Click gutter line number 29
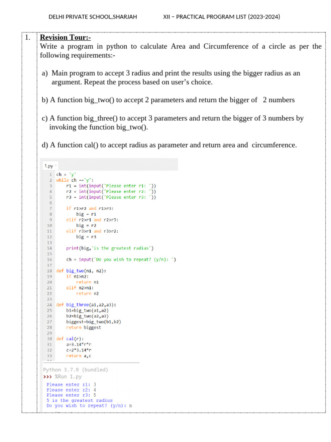Screen dimensions: 331x442 click(x=49, y=333)
